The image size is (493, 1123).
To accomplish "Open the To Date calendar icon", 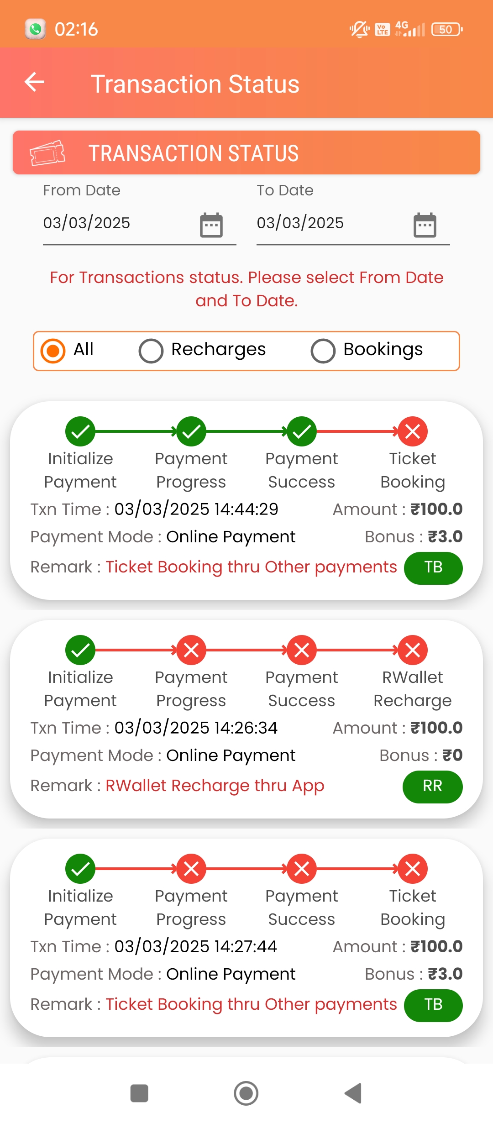I will (425, 225).
